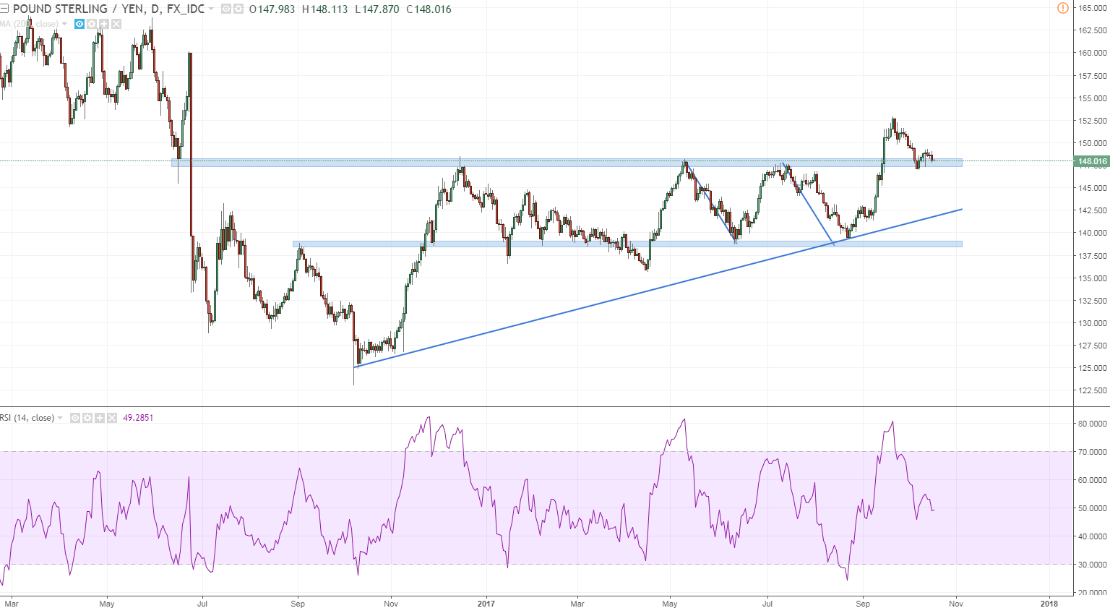Click the orange alert warning icon

[x=1062, y=8]
